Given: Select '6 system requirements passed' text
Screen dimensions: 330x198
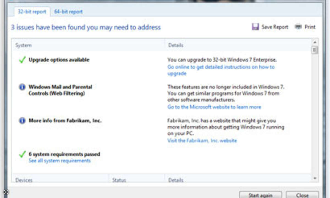Looking at the screenshot, I should click(64, 154).
